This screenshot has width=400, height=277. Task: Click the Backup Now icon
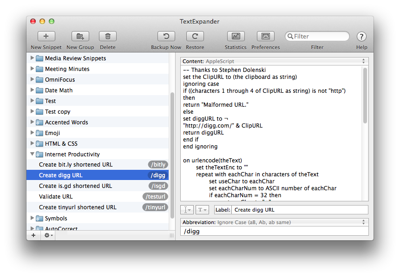pyautogui.click(x=166, y=36)
